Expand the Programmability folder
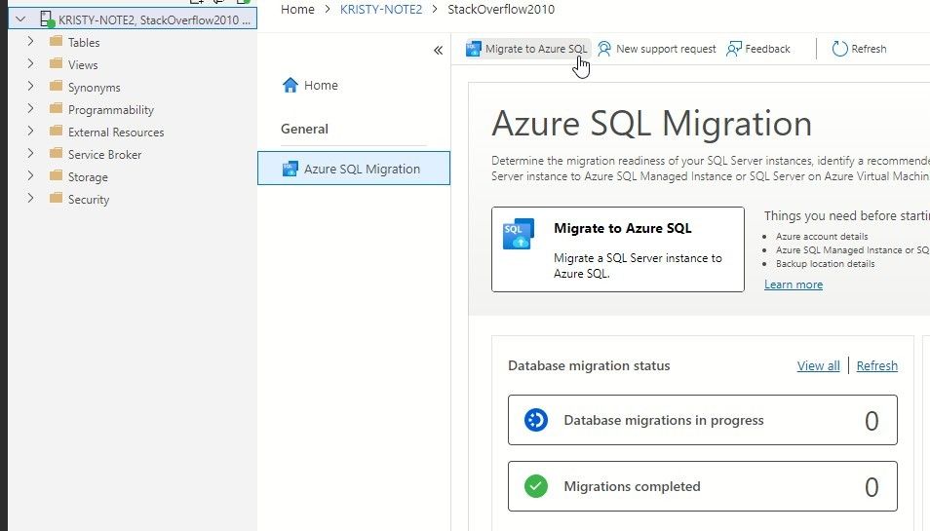 click(x=31, y=109)
